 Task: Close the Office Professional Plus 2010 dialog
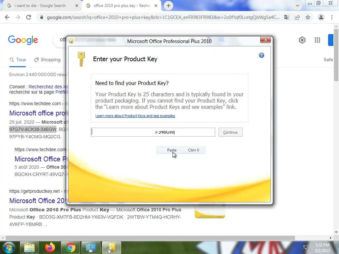(266, 40)
